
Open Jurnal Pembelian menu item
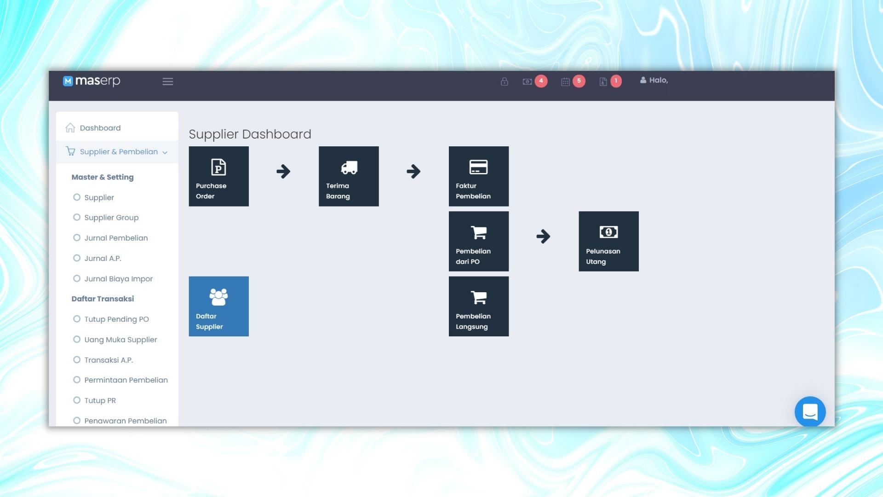pyautogui.click(x=116, y=238)
